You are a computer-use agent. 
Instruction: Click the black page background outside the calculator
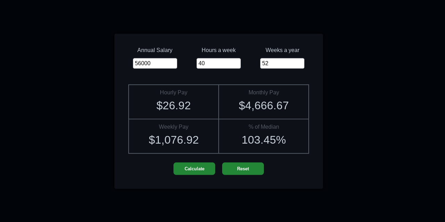(52, 111)
